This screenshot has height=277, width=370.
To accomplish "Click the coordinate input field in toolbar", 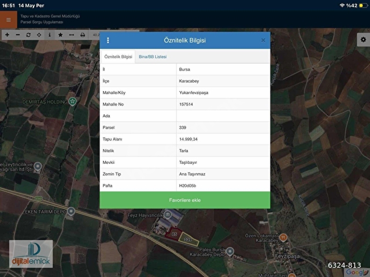I will (95, 35).
